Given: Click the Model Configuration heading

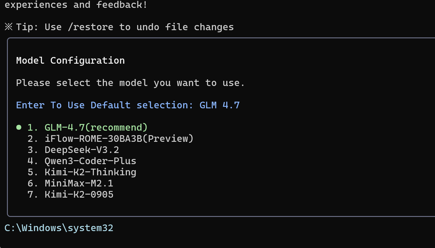Looking at the screenshot, I should [x=70, y=60].
